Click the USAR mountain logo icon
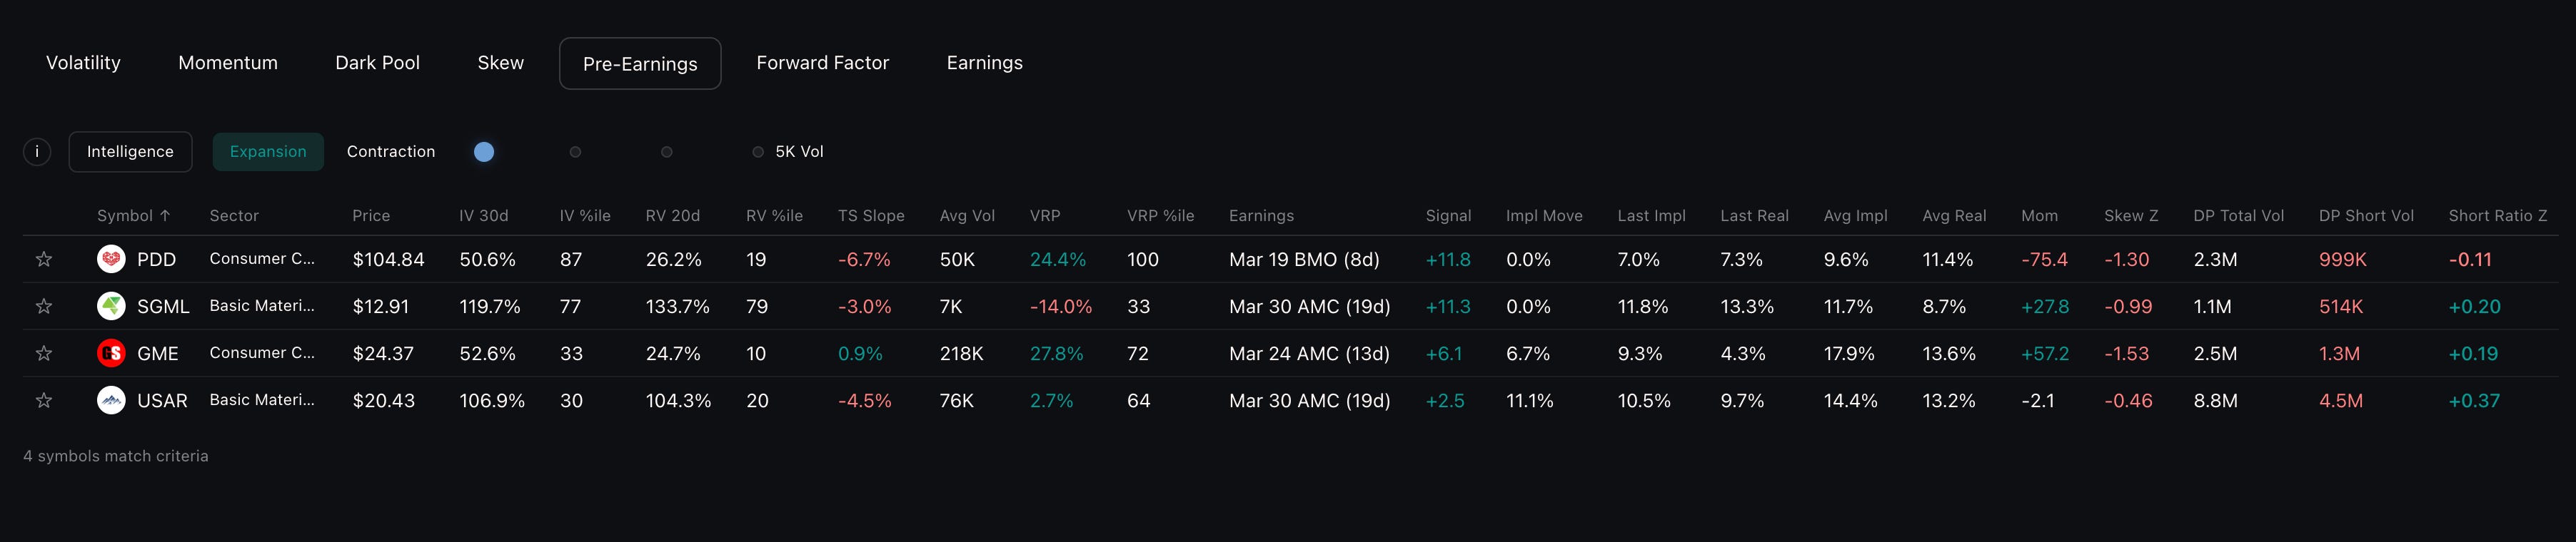This screenshot has width=2576, height=542. [x=111, y=400]
